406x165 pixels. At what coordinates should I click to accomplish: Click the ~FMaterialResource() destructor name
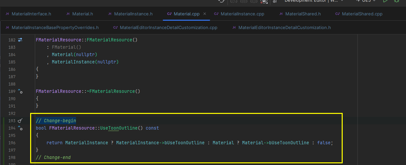pos(113,91)
